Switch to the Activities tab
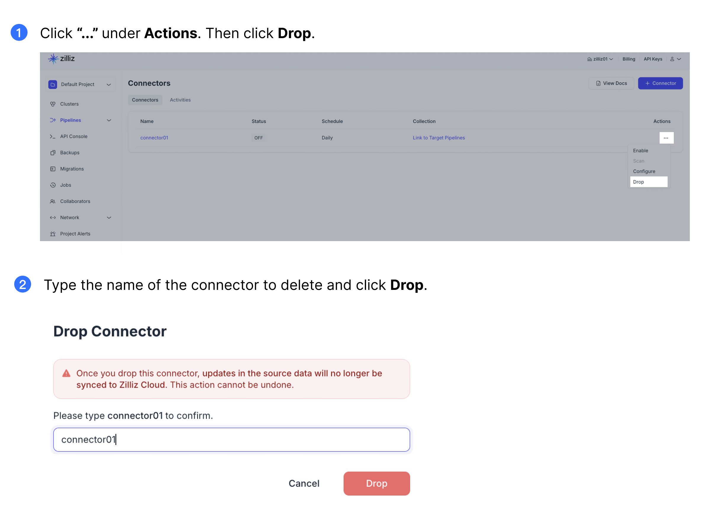704x531 pixels. coord(180,100)
